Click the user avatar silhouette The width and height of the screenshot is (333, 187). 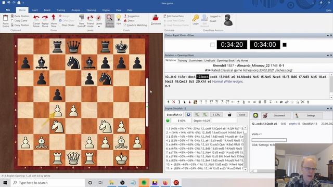[228, 20]
